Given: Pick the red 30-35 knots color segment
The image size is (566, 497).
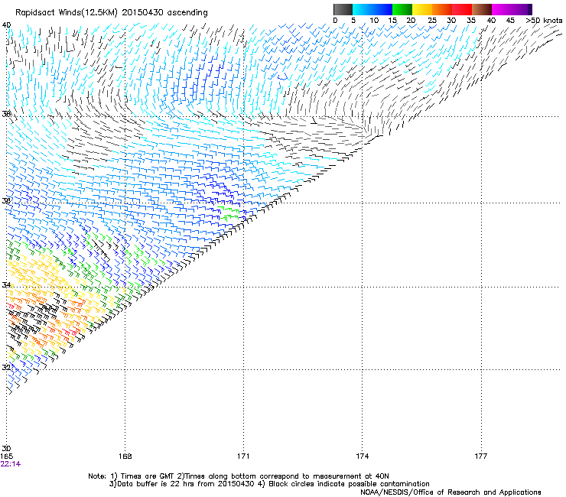Looking at the screenshot, I should (x=462, y=9).
